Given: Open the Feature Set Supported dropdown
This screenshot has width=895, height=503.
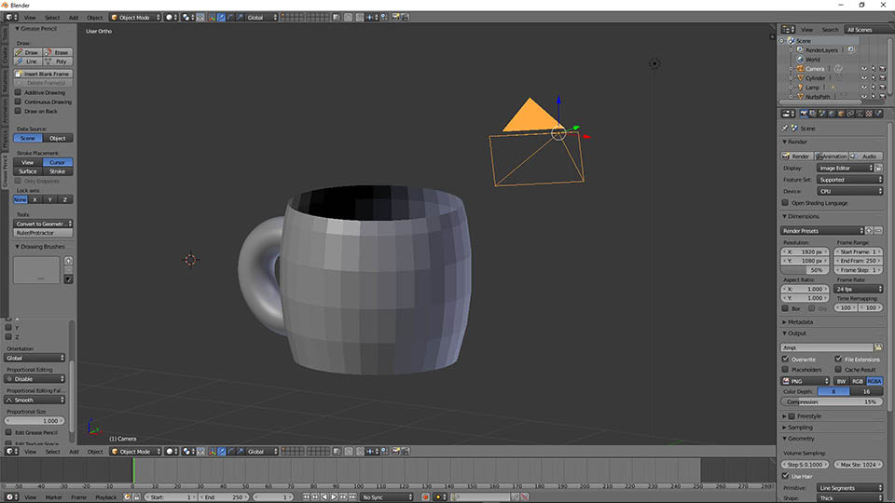Looking at the screenshot, I should 848,180.
